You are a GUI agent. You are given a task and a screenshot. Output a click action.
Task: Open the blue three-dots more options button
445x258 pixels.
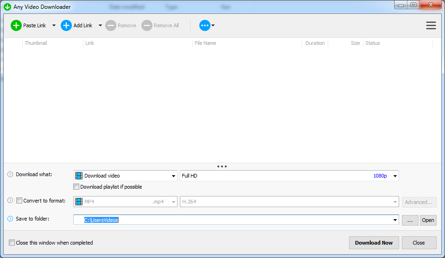[x=204, y=25]
